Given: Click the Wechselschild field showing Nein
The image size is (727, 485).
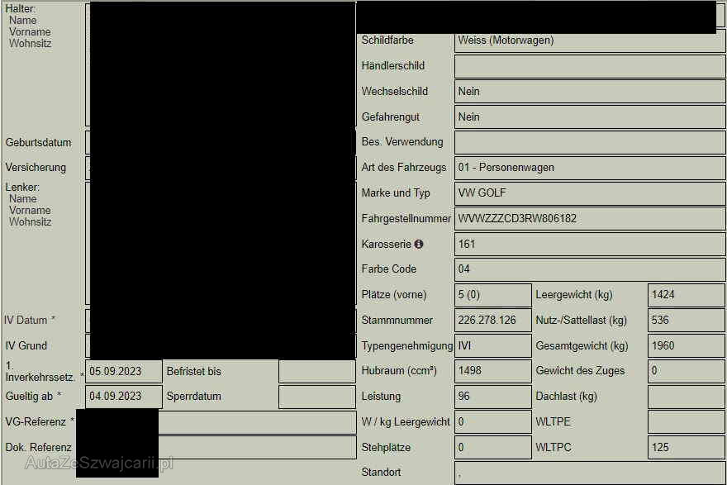Looking at the screenshot, I should (589, 92).
